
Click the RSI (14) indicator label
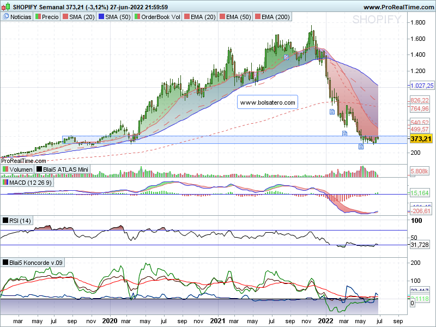pyautogui.click(x=20, y=221)
